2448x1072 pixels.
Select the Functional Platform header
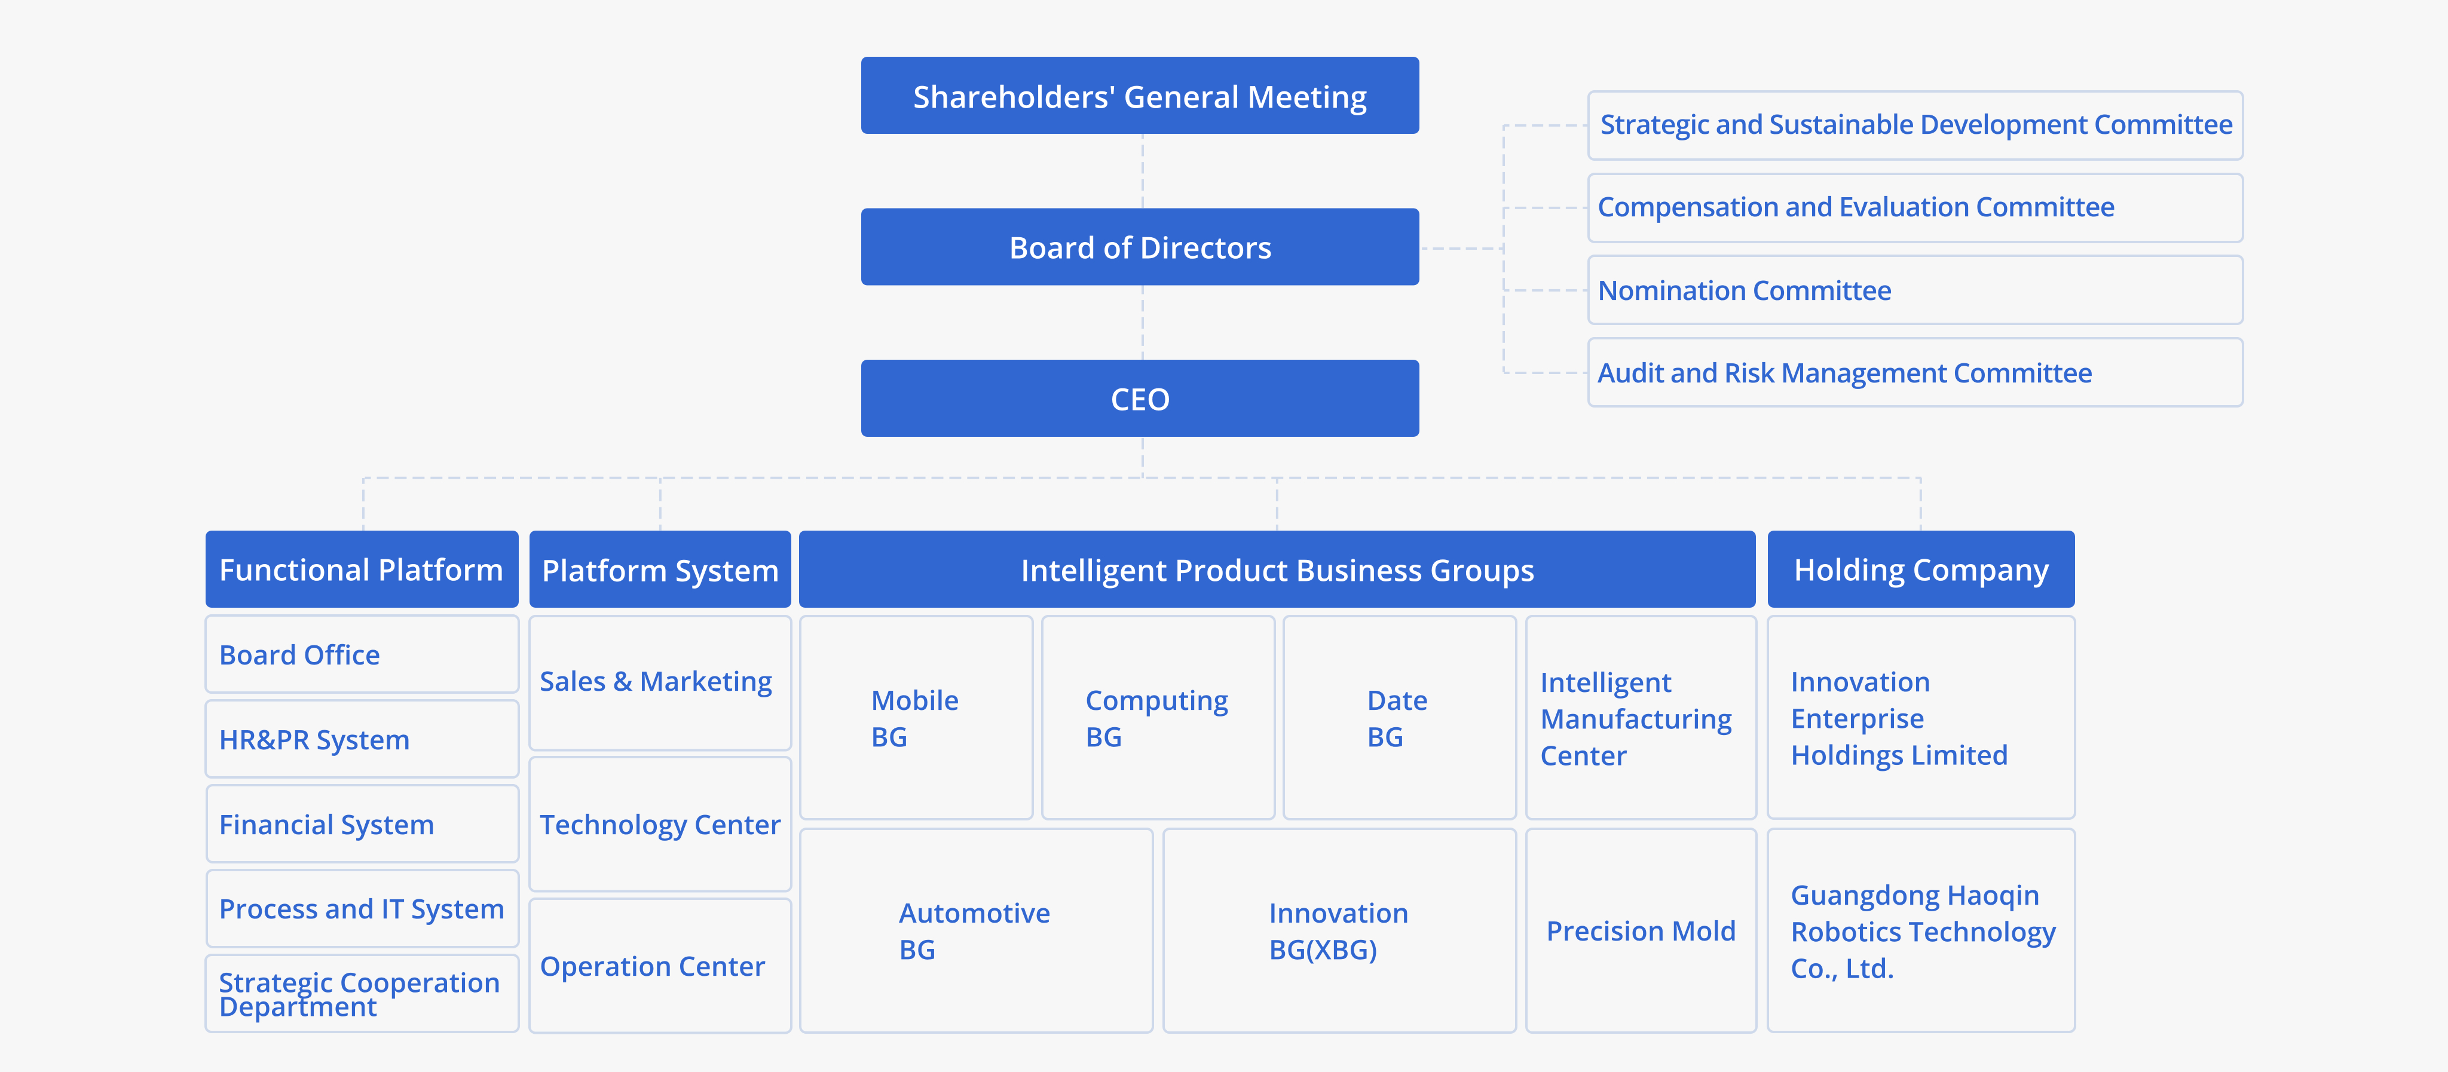[x=361, y=569]
